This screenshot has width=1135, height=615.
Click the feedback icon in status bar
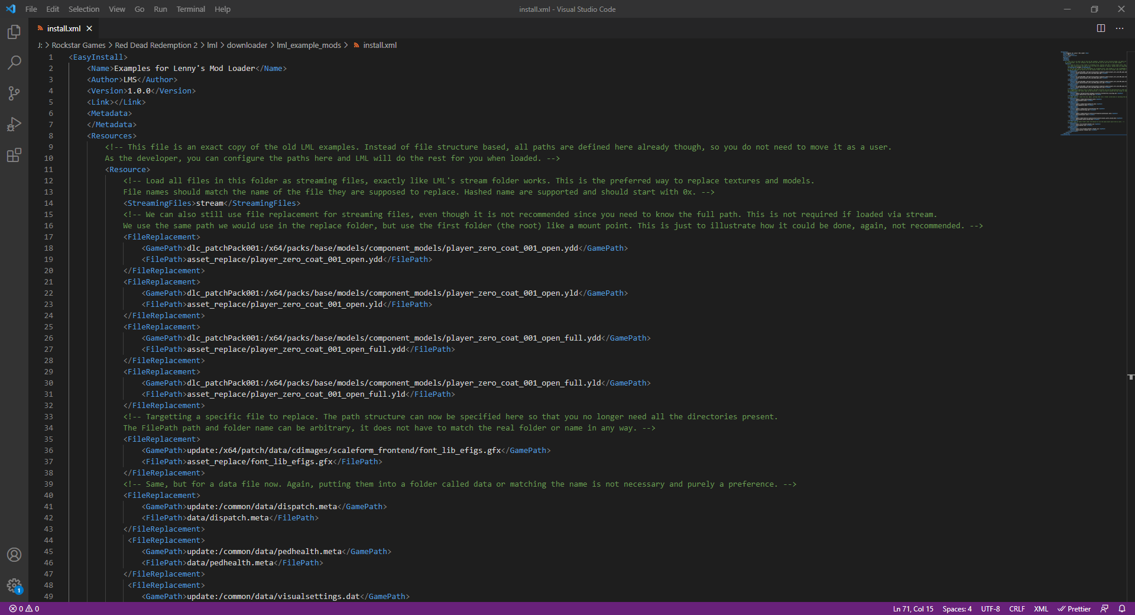tap(1104, 608)
